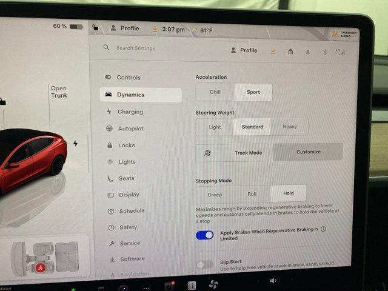Tap the Autopilot steering wheel icon
This screenshot has height=291, width=388.
pos(109,129)
